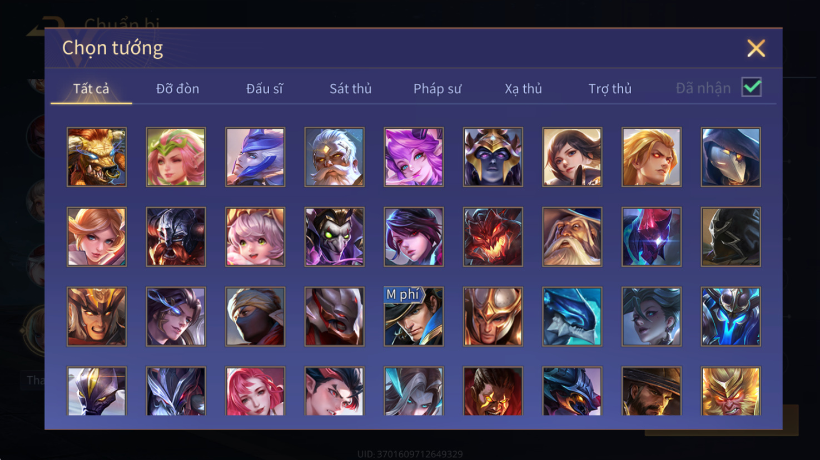This screenshot has height=460, width=820.
Task: Select the hooded plague-mask hero with beak
Action: (730, 157)
